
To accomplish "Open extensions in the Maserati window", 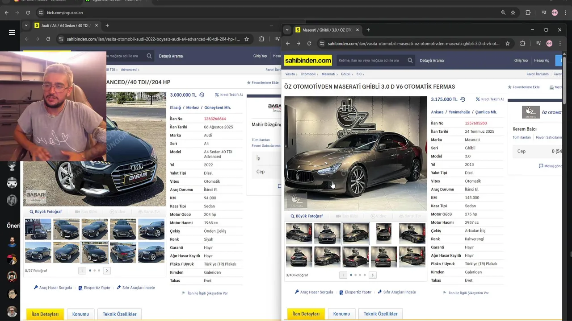I will tap(522, 43).
